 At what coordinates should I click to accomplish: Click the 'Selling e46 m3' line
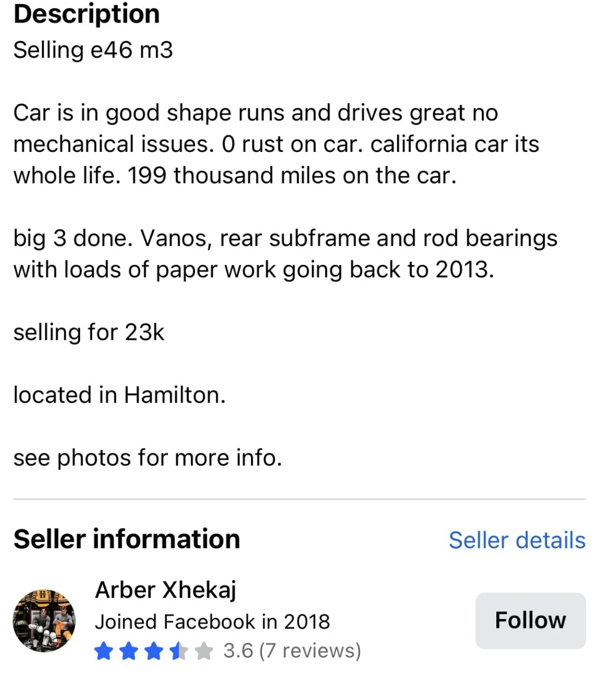pos(93,50)
